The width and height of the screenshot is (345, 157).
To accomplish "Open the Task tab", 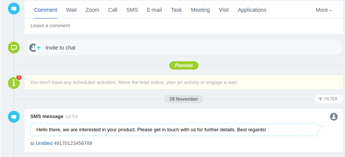I will [x=176, y=10].
